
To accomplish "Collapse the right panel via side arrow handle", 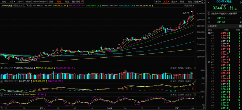I will coord(206,75).
